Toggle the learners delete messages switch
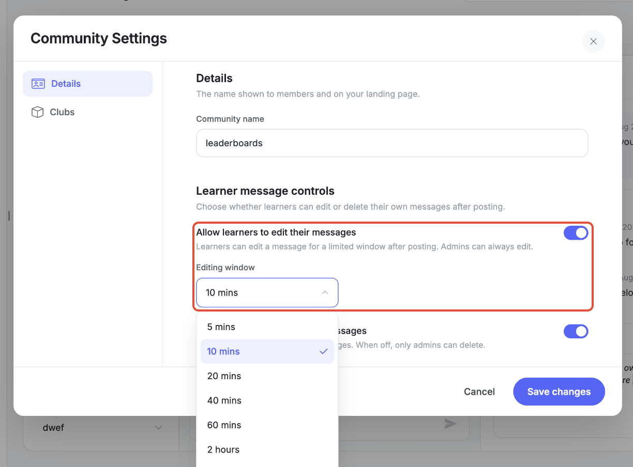Viewport: 633px width, 467px height. click(576, 331)
